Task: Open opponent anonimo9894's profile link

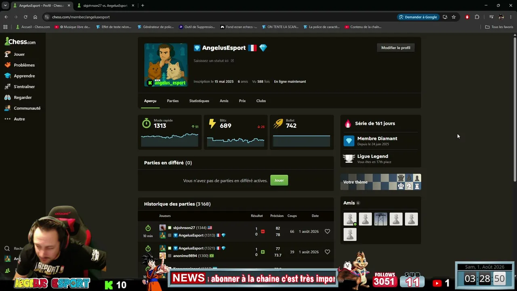Action: [185, 256]
